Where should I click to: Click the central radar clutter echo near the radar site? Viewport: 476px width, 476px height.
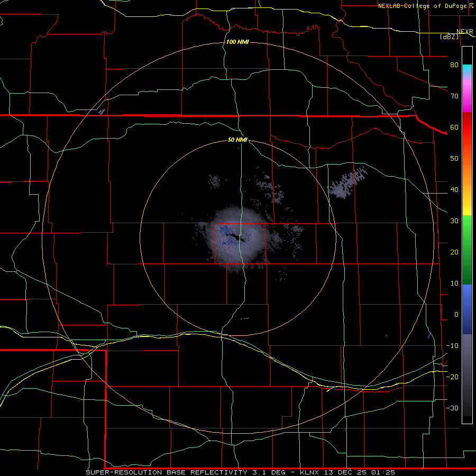point(237,239)
